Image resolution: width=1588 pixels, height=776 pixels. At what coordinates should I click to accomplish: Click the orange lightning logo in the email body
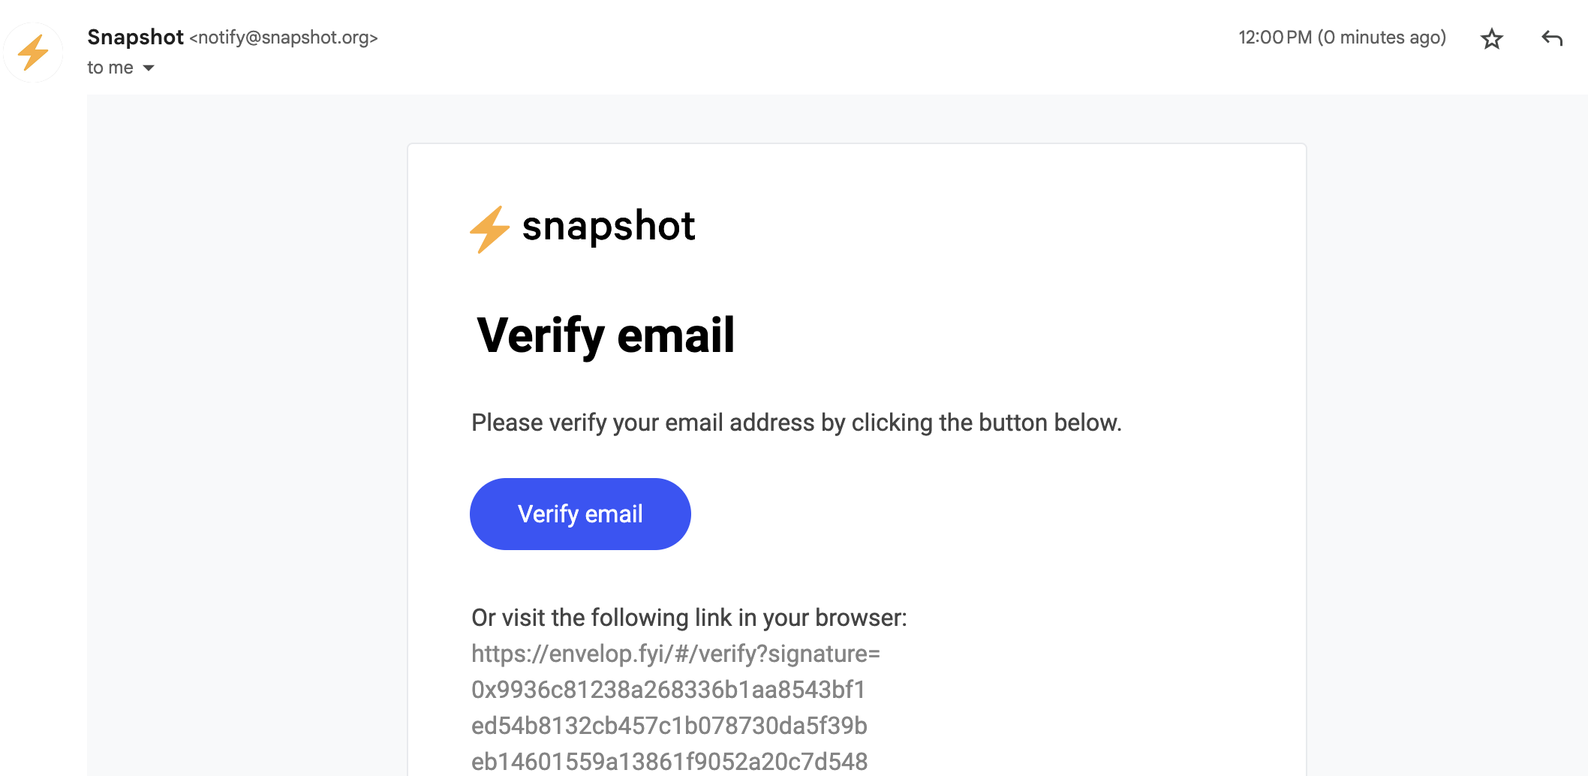(489, 228)
